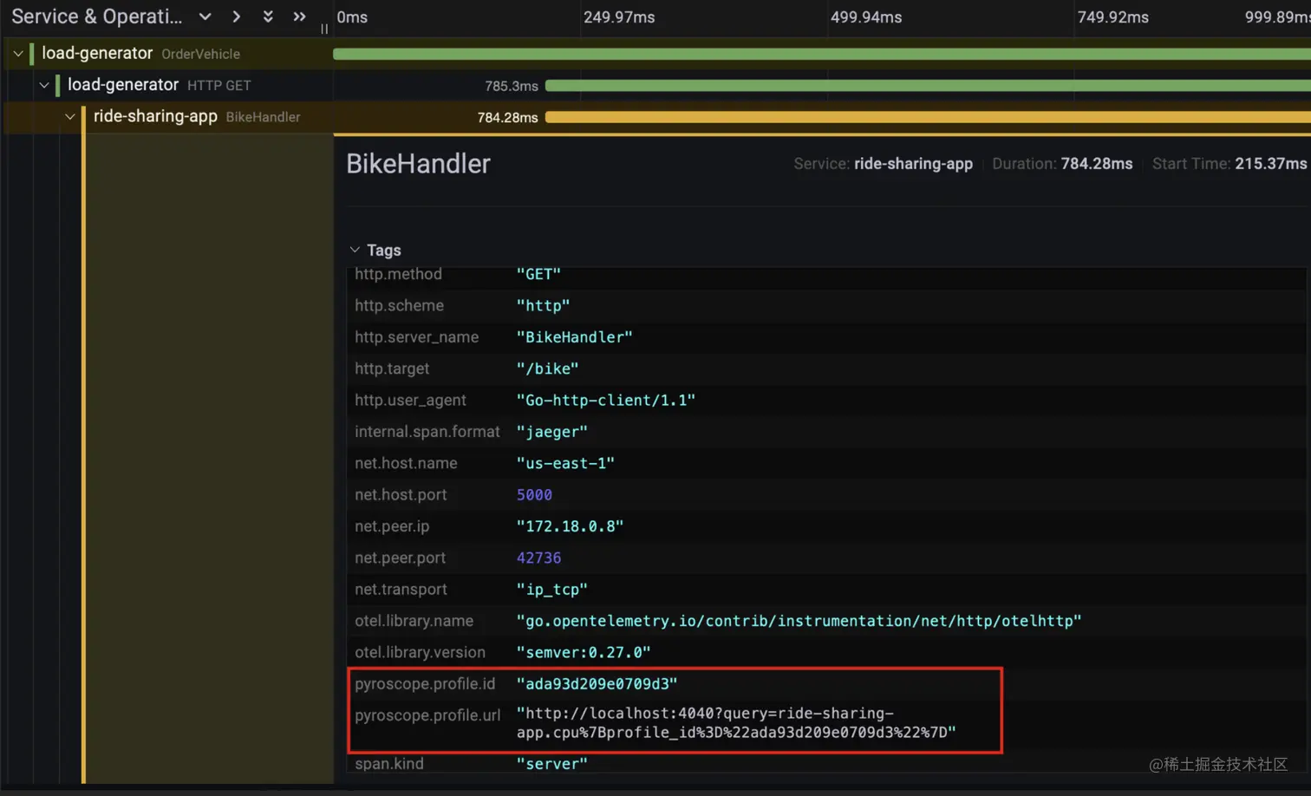
Task: Click the http.target tag key
Action: (392, 369)
